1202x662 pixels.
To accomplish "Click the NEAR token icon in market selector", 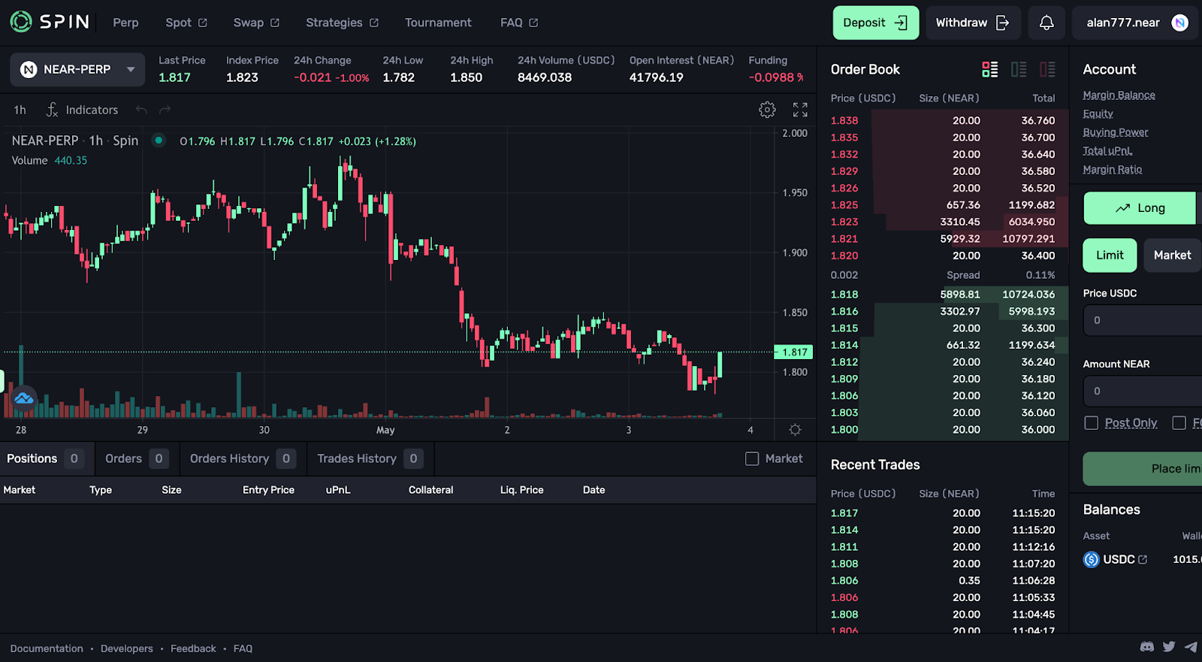I will pos(29,70).
